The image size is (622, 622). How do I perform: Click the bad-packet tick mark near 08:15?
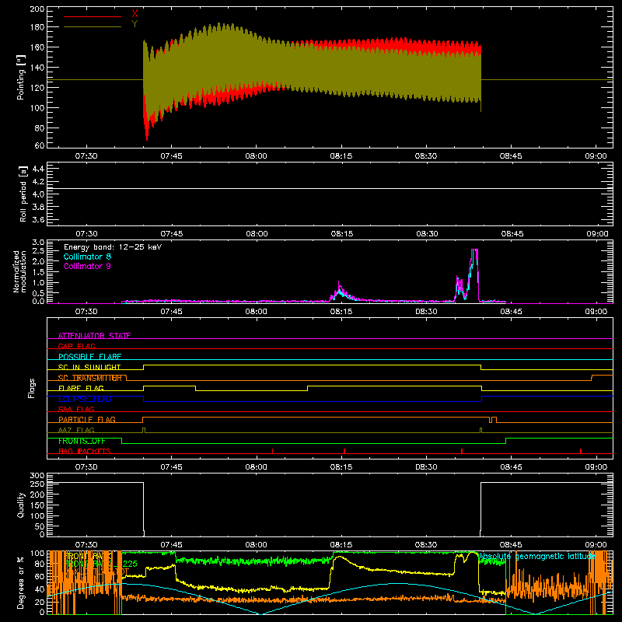(344, 451)
